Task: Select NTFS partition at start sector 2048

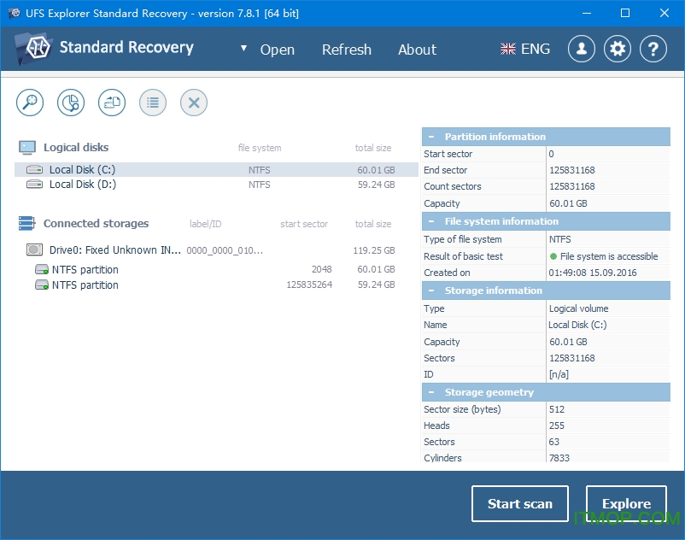Action: 216,269
